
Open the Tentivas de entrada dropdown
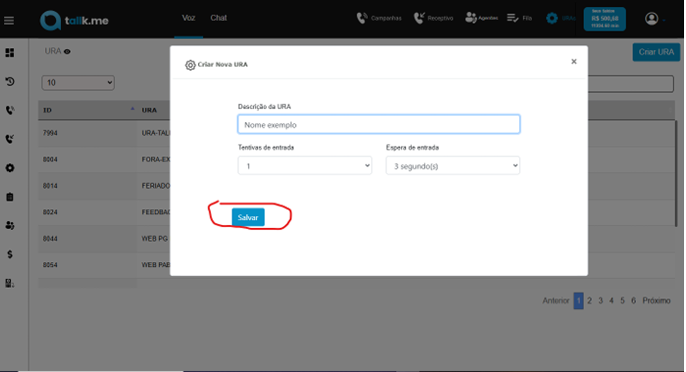305,165
